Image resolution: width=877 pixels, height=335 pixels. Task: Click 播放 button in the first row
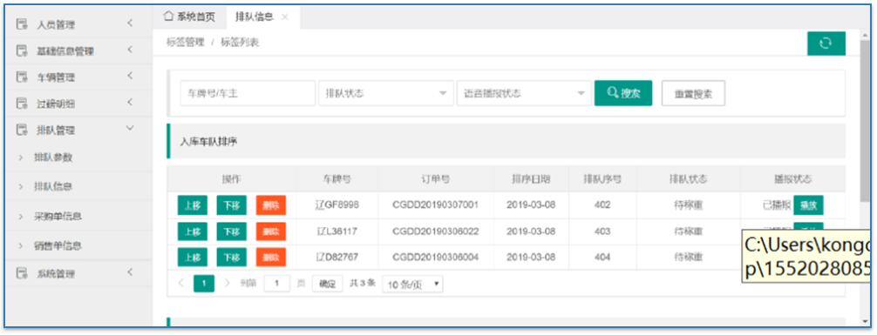tap(808, 204)
